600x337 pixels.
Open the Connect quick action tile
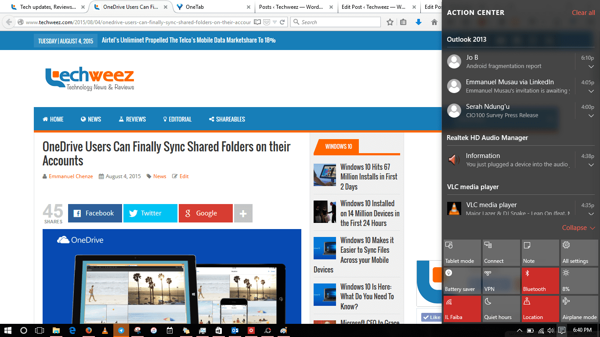pos(501,253)
